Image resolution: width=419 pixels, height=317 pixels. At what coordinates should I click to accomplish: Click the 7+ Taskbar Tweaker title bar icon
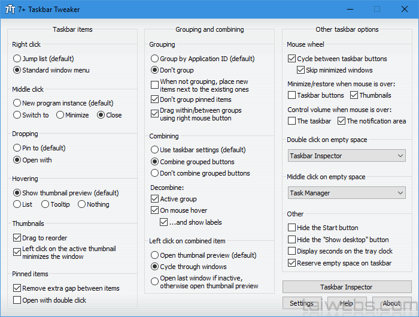point(10,10)
